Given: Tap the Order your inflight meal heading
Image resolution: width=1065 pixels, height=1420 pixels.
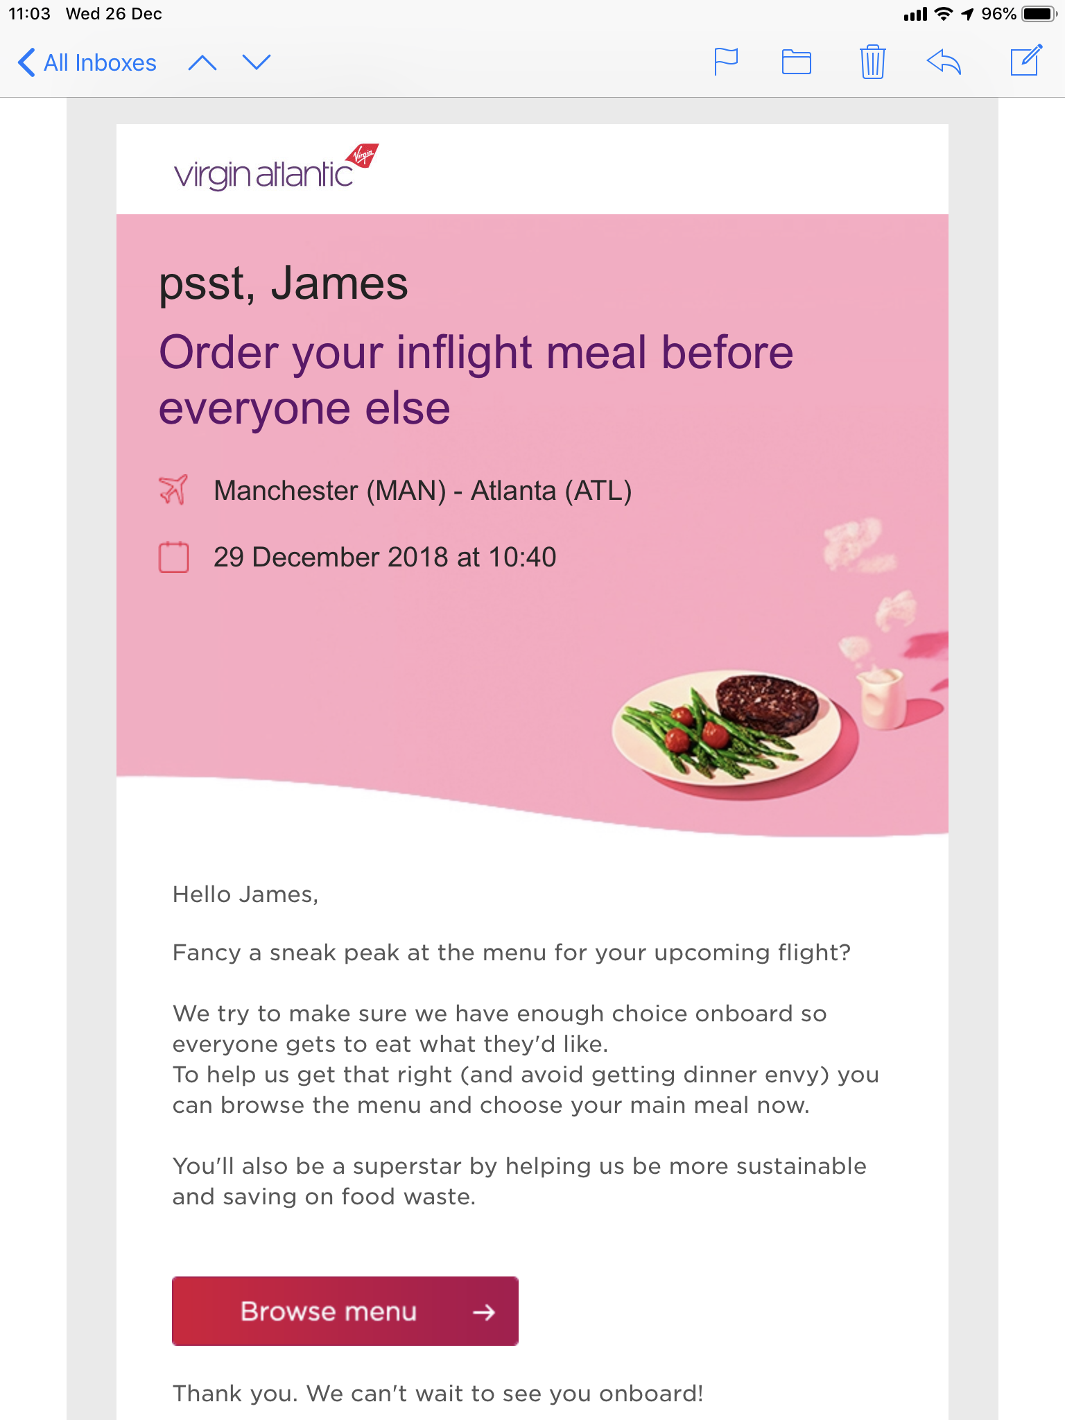Looking at the screenshot, I should point(476,380).
